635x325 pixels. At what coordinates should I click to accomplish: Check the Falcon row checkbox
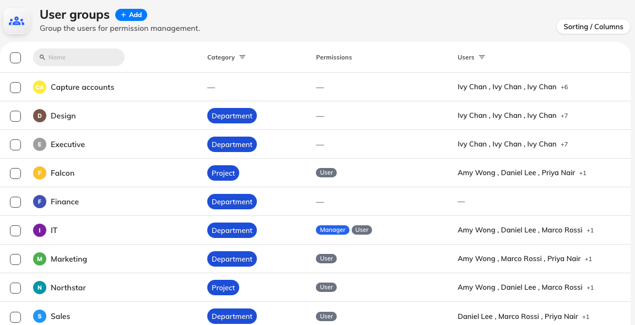[x=15, y=173]
